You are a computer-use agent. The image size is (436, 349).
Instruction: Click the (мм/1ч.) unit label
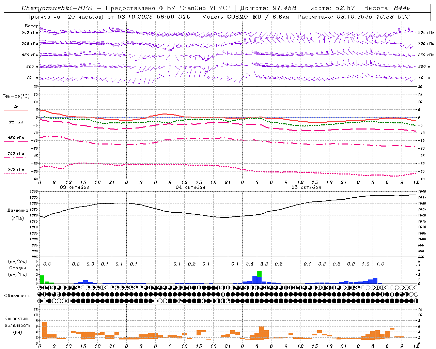(x=18, y=274)
